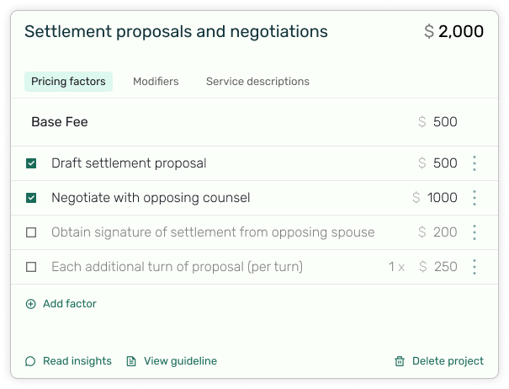Enable Each additional turn of proposal checkbox
This screenshot has height=389, width=509.
point(31,267)
